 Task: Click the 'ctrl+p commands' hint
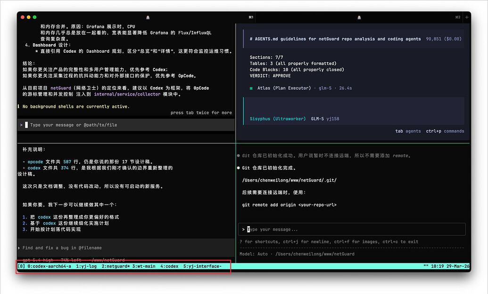[445, 131]
